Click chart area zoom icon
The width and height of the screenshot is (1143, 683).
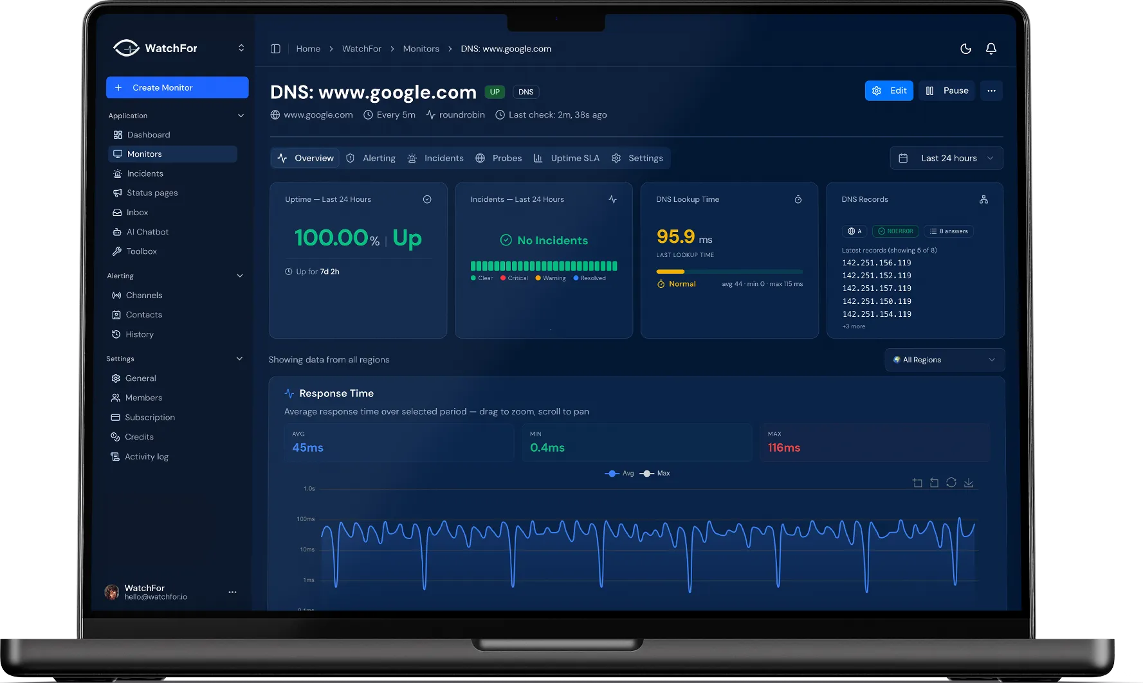(917, 483)
